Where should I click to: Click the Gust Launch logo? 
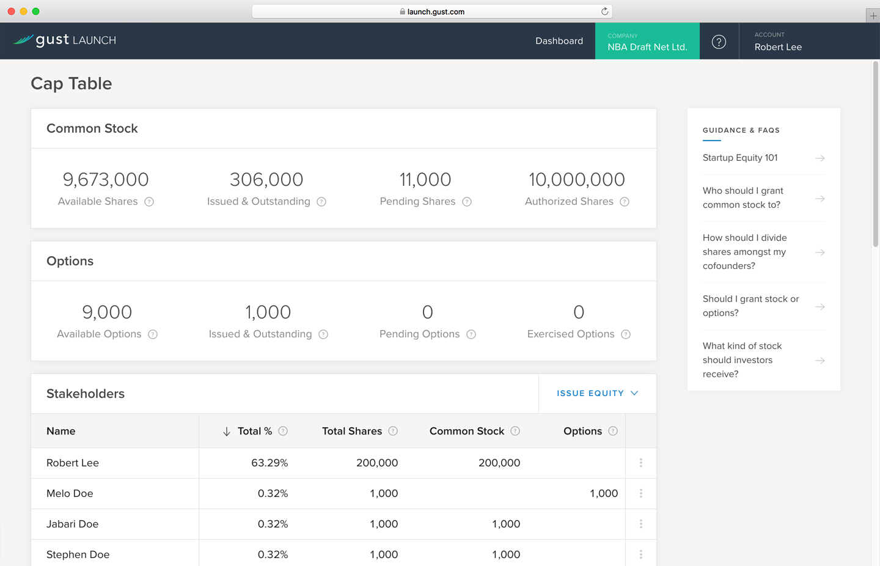pos(65,40)
